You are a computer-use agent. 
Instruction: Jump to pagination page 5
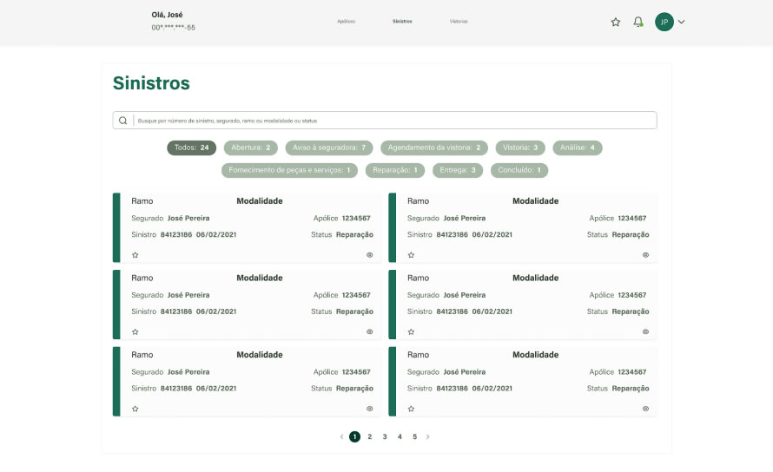coord(414,436)
